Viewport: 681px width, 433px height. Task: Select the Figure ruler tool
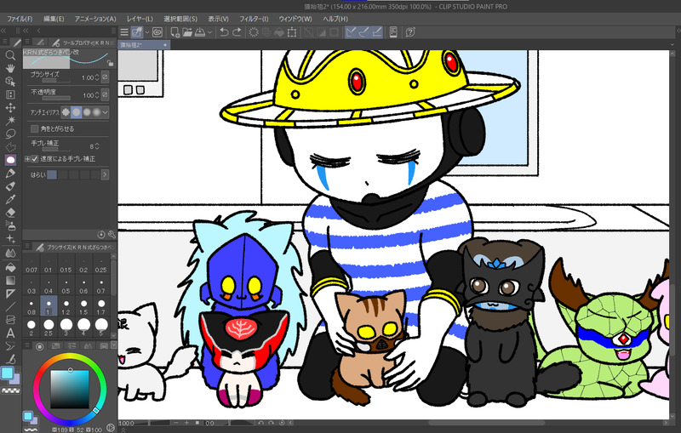(x=10, y=293)
